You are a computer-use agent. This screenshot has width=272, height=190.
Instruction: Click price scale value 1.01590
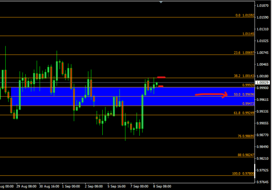[262, 17]
